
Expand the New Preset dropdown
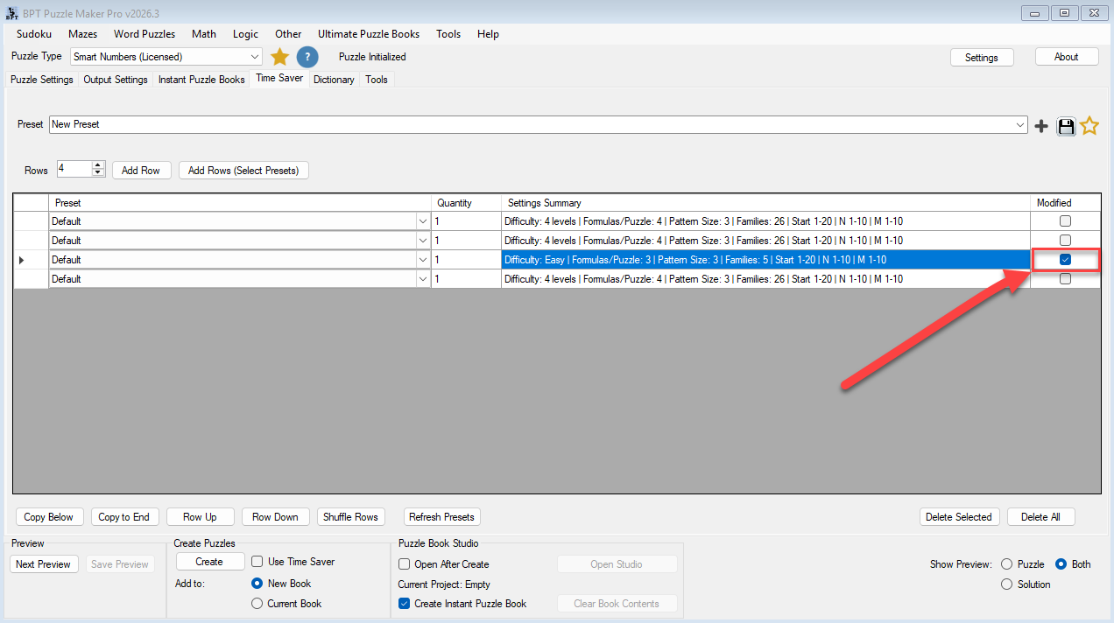pos(1020,125)
